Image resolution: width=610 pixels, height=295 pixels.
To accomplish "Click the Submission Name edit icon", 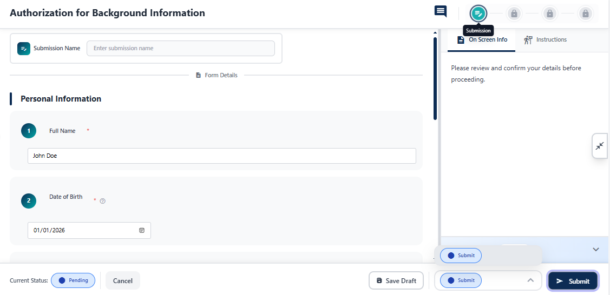I will coord(24,49).
